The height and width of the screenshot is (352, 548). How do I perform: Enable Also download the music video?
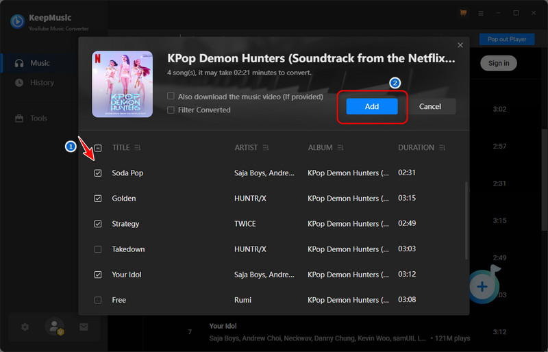(171, 96)
